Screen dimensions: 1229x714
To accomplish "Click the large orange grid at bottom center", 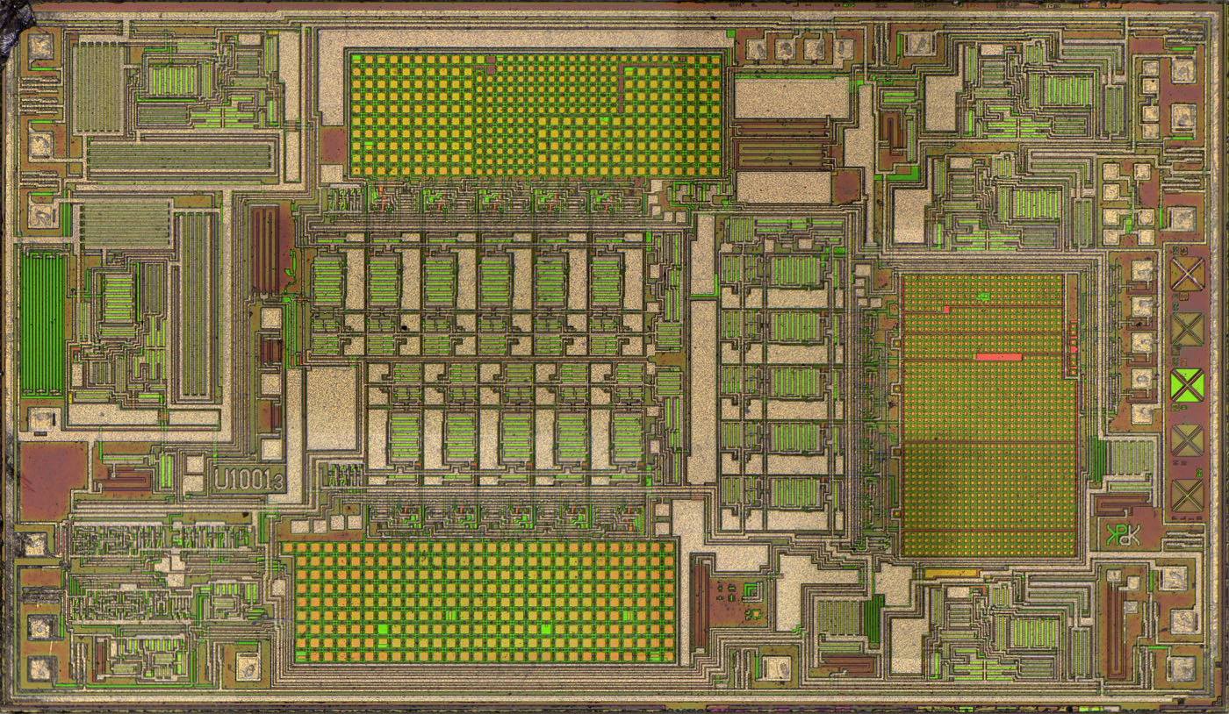I will (x=479, y=601).
